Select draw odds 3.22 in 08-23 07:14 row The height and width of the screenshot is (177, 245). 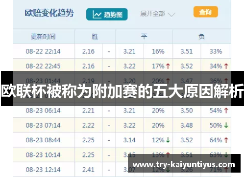[x=129, y=125]
